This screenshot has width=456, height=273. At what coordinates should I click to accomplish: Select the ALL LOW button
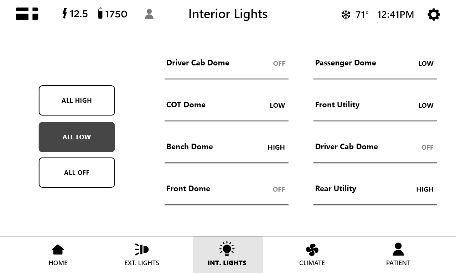pos(77,137)
